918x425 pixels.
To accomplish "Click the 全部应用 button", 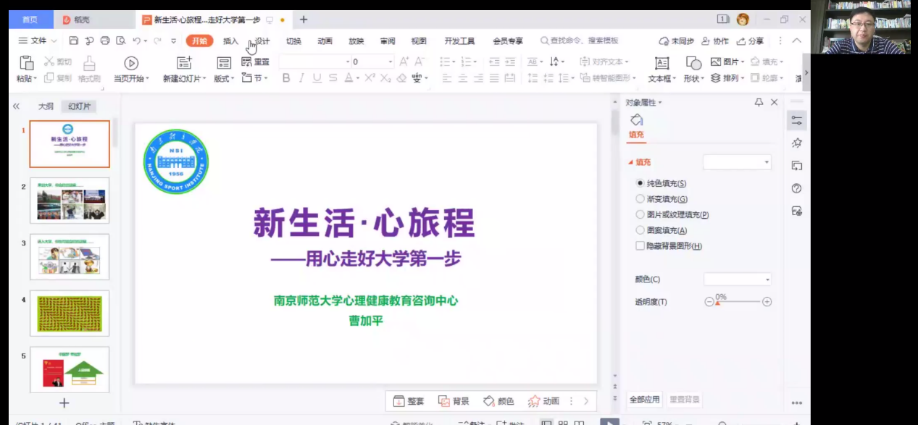I will (x=644, y=400).
